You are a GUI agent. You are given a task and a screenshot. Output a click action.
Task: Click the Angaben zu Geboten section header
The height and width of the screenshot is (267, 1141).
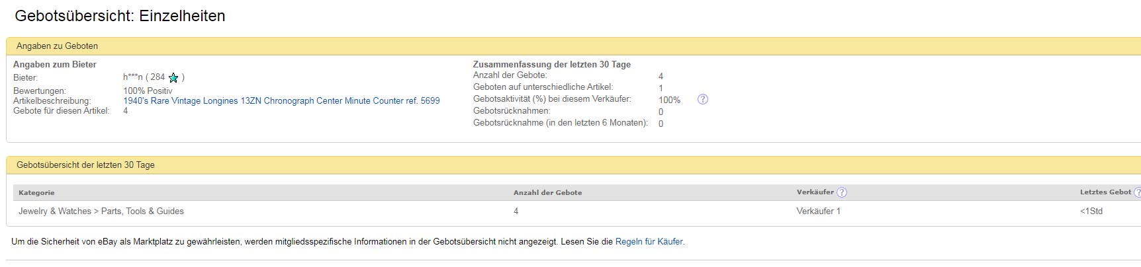point(57,46)
